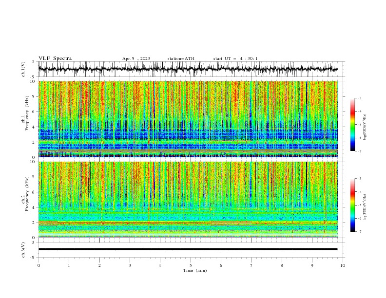Select the "start UT = 4:30:1" text

235,58
